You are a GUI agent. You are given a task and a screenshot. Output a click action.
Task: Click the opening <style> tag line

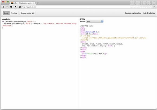pos(83,42)
